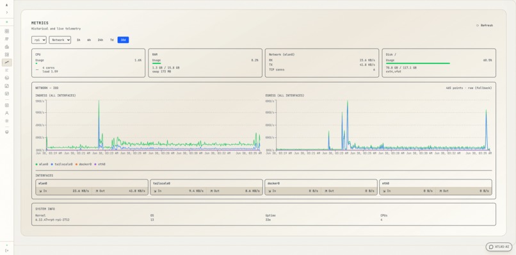Click the 'TCP conns' row label
This screenshot has height=255, width=516.
coord(277,69)
